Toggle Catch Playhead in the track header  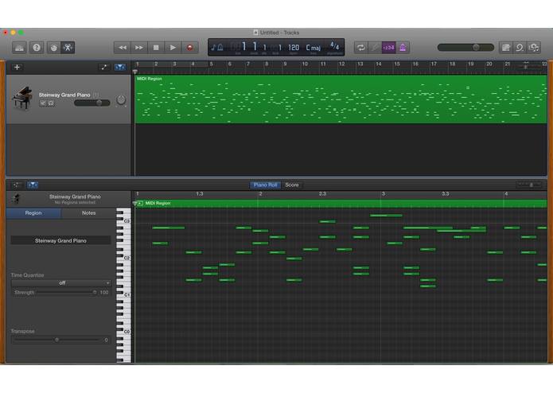click(x=120, y=67)
